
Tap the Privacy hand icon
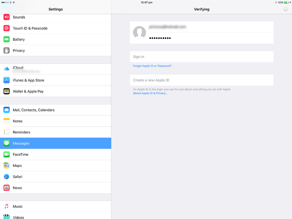pyautogui.click(x=7, y=51)
